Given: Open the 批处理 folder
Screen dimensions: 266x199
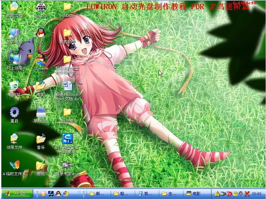Looking at the screenshot, I should pyautogui.click(x=67, y=113).
